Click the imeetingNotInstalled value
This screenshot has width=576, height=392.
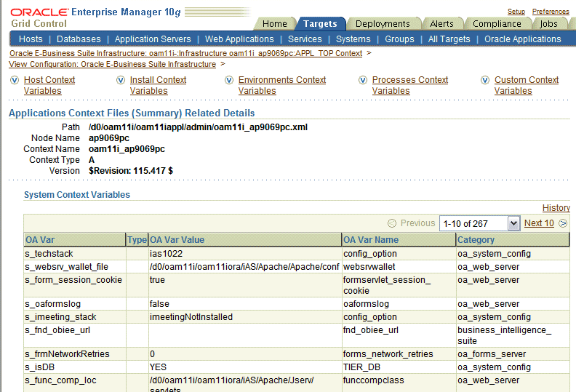tap(245, 317)
